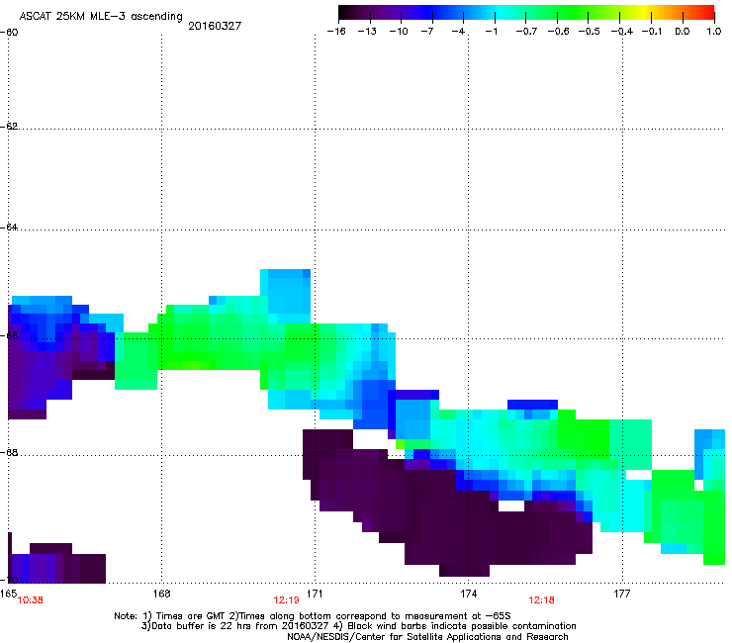The image size is (732, 643).
Task: Click the -0.7 color scale label
Action: coord(526,32)
